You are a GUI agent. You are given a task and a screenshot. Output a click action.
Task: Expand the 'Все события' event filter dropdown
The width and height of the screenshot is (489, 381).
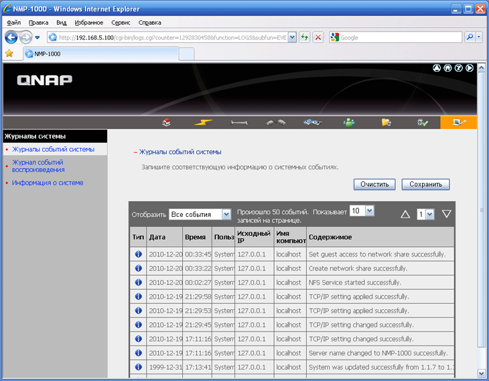pyautogui.click(x=226, y=214)
